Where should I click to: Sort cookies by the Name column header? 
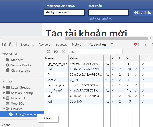[x=56, y=58]
